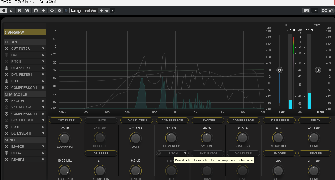Open the OVERVIEW page

tap(25, 32)
